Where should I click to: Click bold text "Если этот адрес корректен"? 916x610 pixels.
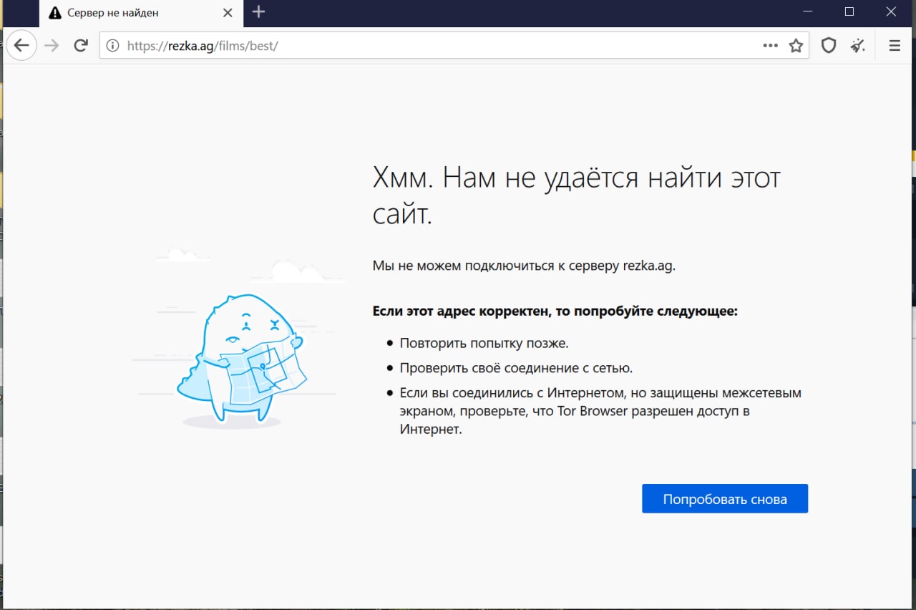[x=460, y=311]
